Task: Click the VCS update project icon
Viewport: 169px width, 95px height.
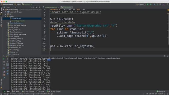Action: [154, 4]
